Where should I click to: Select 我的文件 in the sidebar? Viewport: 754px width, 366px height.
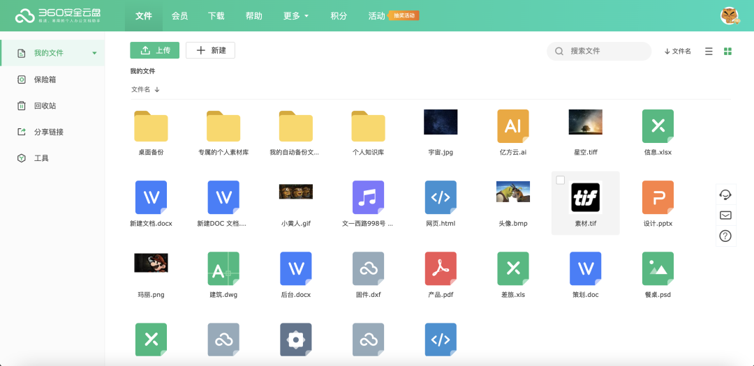(52, 53)
